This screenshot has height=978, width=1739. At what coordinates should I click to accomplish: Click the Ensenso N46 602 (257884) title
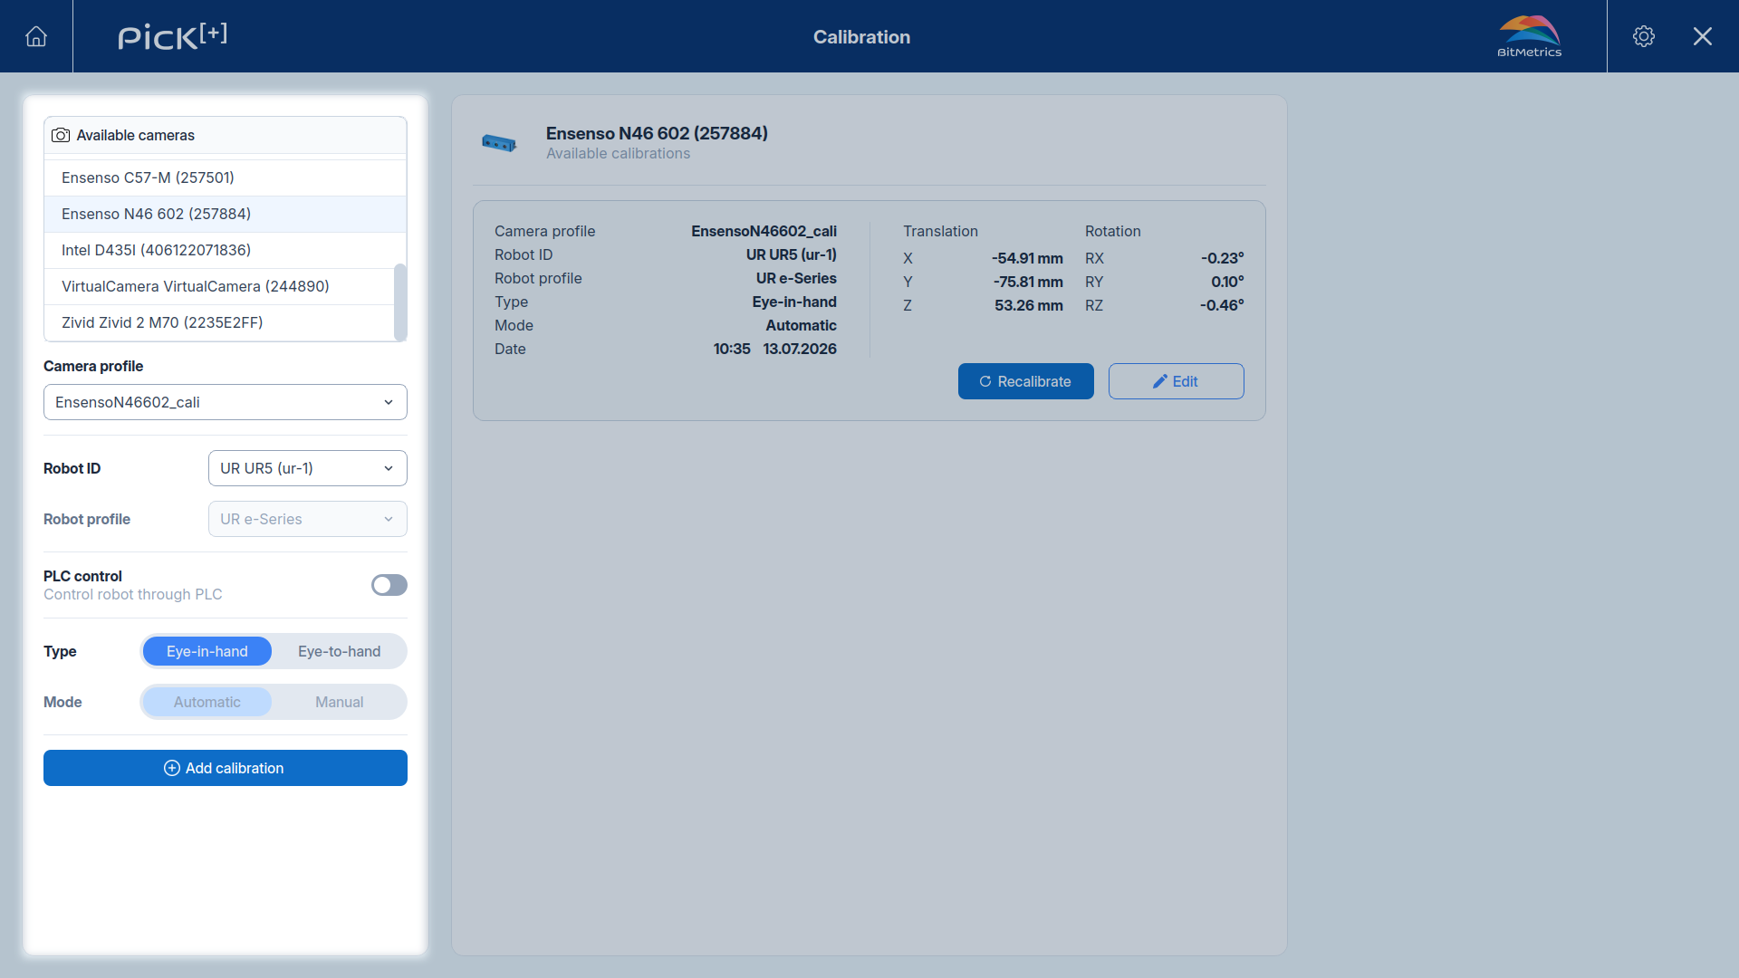click(657, 133)
